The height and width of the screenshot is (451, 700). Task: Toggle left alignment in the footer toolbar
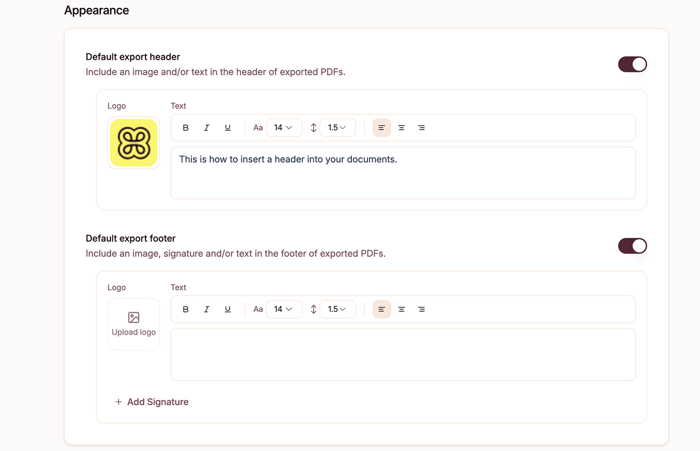(381, 309)
